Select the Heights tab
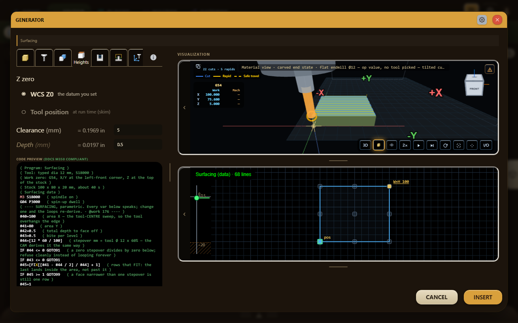 point(81,58)
